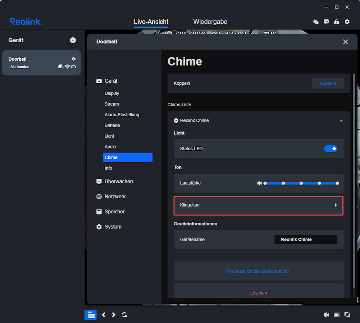Open the translate/language icon in the top bar
The height and width of the screenshot is (323, 360).
(316, 22)
